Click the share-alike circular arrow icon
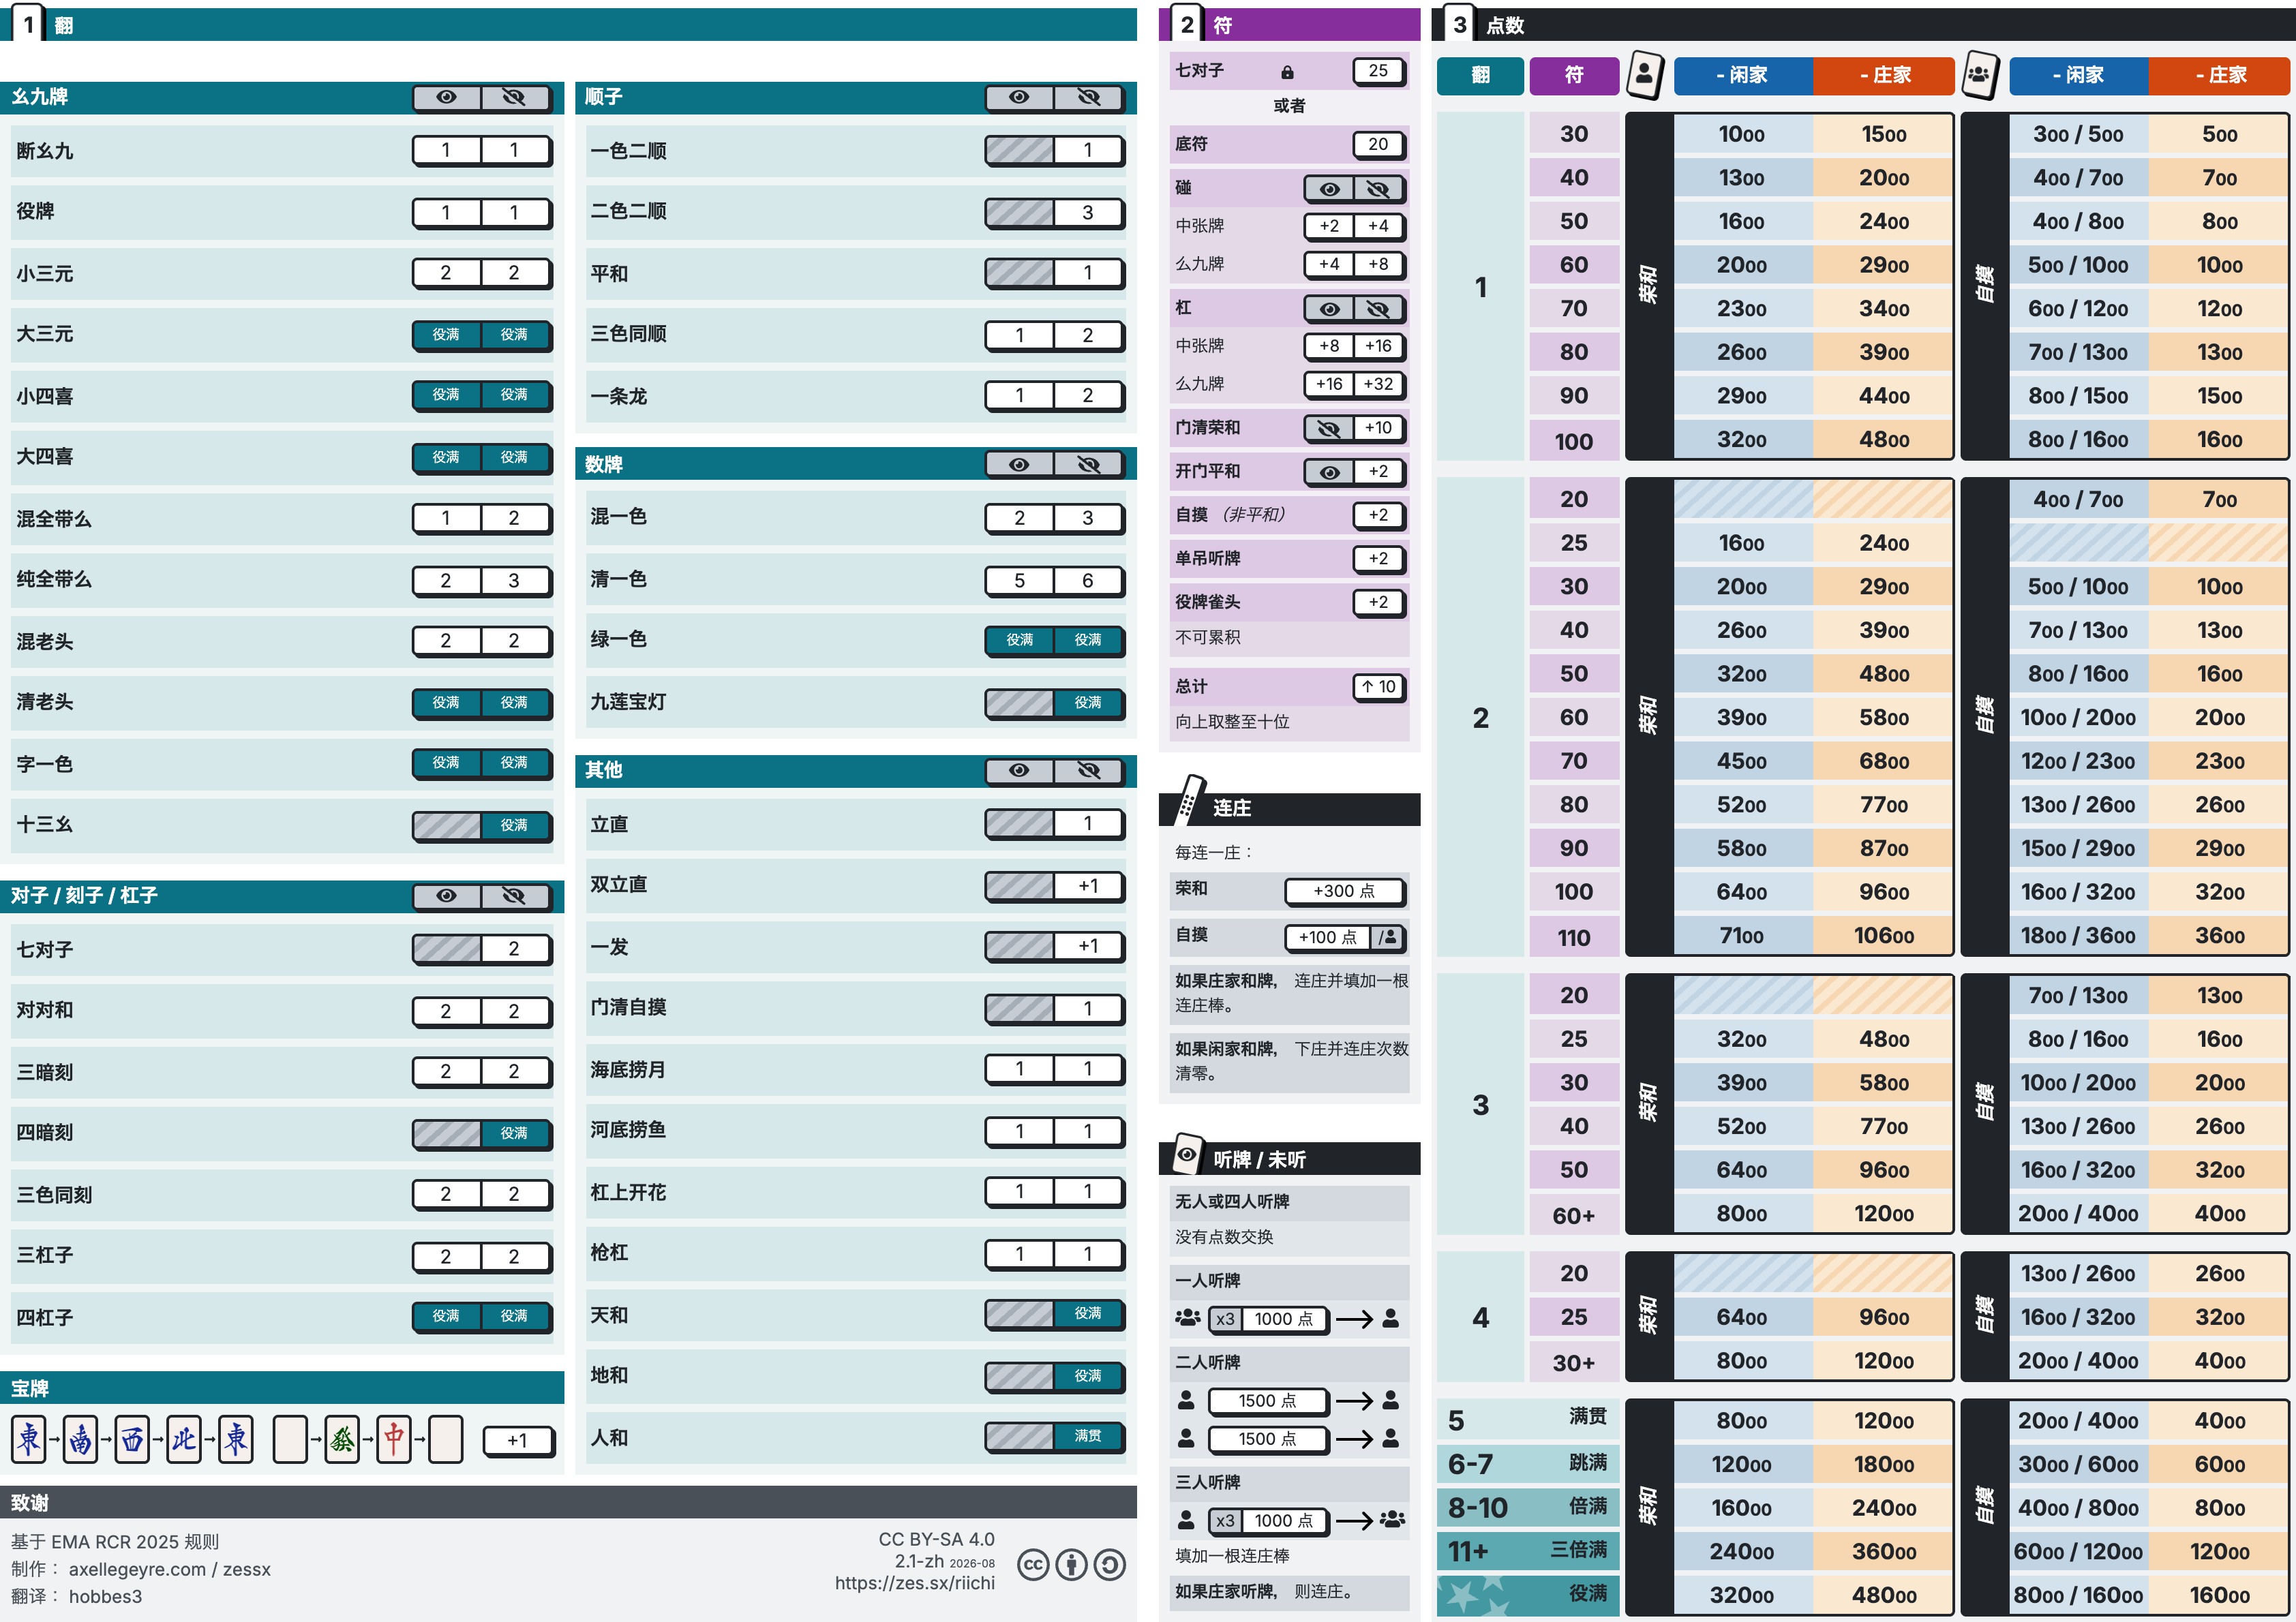 1109,1565
